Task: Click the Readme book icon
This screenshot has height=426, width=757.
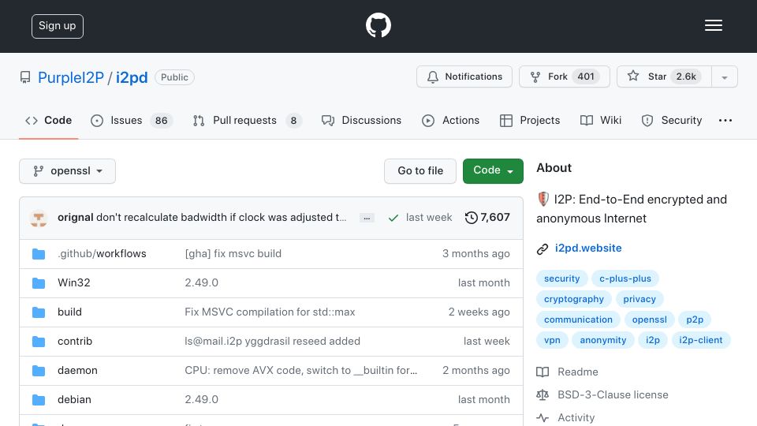Action: point(543,372)
